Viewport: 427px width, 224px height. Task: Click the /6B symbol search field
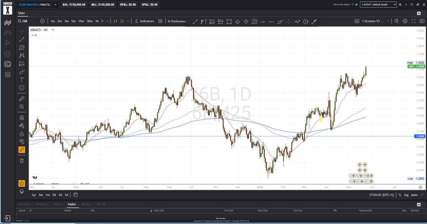tap(28, 21)
